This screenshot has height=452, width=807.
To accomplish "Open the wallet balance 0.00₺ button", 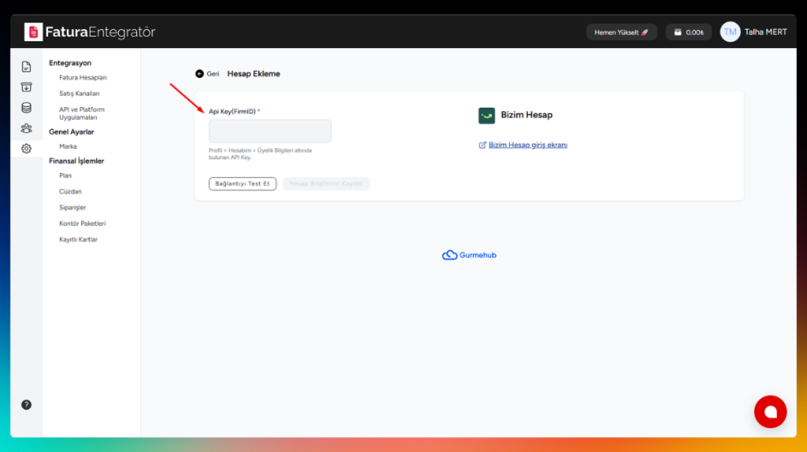I will (689, 32).
